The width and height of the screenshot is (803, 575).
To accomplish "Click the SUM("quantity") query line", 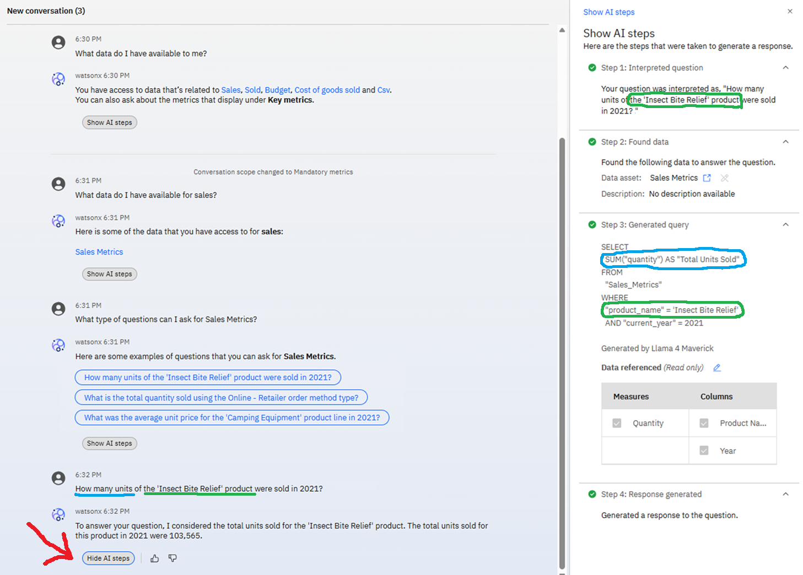I will (672, 259).
